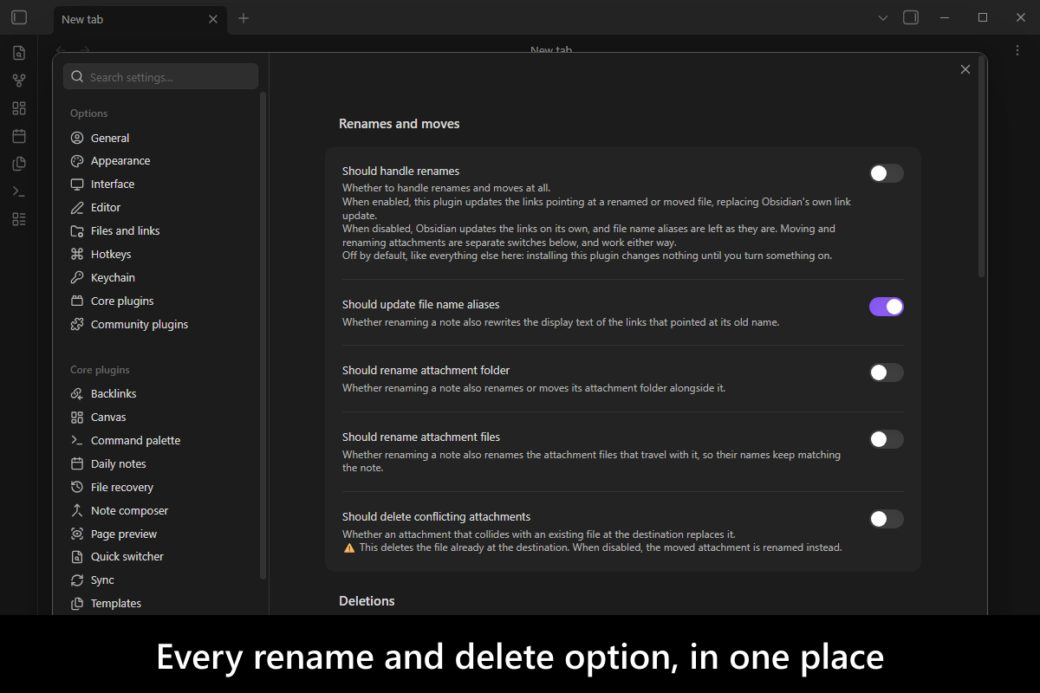This screenshot has height=693, width=1040.
Task: Click the search magnifier icon in settings
Action: 78,77
